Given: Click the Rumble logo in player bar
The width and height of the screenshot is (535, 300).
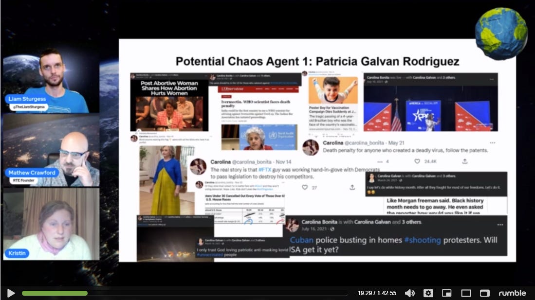Looking at the screenshot, I should click(x=512, y=293).
